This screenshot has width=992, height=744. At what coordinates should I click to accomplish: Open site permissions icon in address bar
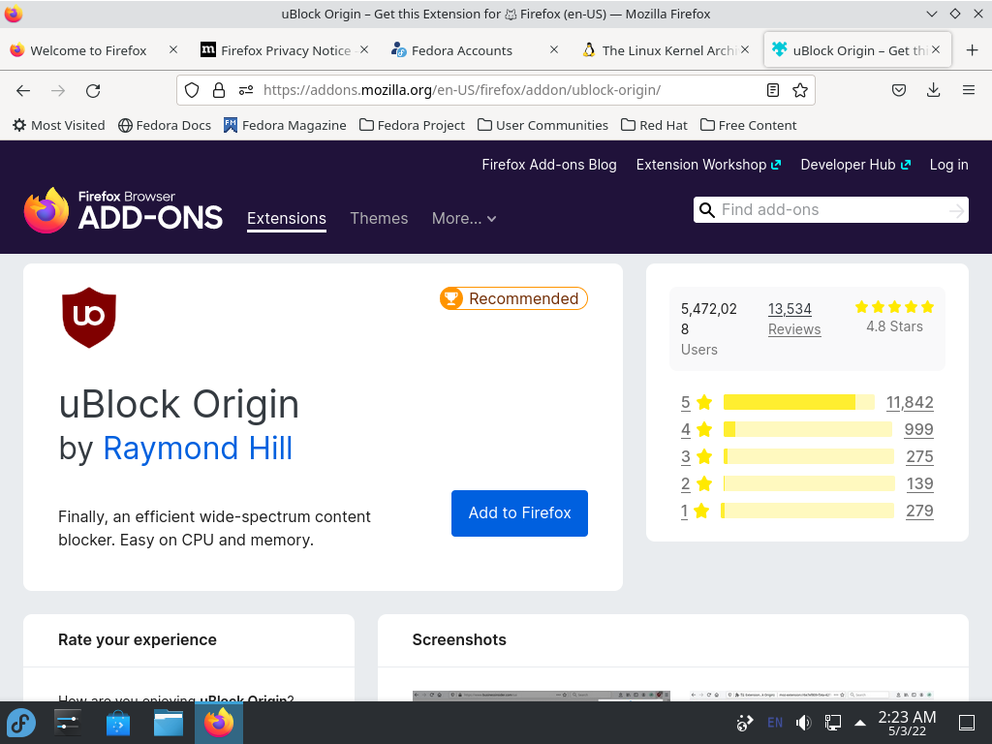pos(246,90)
